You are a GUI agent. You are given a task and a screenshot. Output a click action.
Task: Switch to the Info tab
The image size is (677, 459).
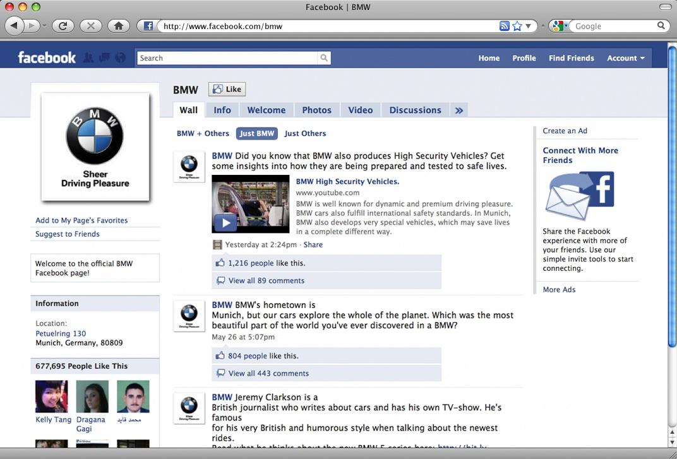coord(222,110)
